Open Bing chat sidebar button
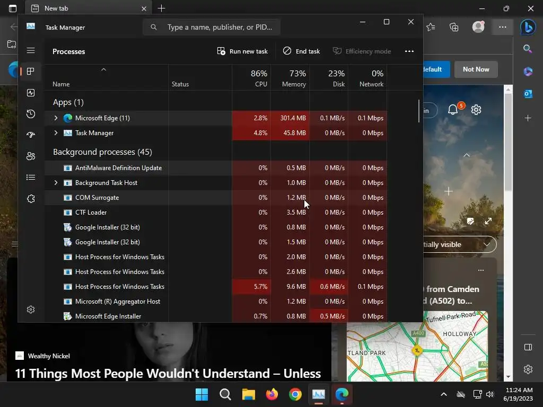Viewport: 543px width, 407px height. click(x=528, y=28)
